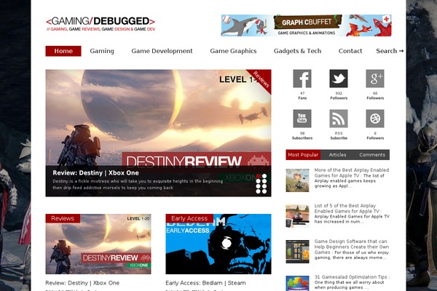
Task: Open the Gaming menu
Action: click(x=102, y=51)
